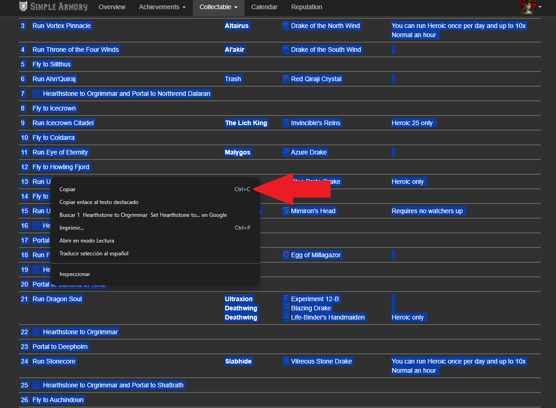Screen dimensions: 556x408
Task: Click the 'Blazing Drake' link
Action: pyautogui.click(x=311, y=308)
